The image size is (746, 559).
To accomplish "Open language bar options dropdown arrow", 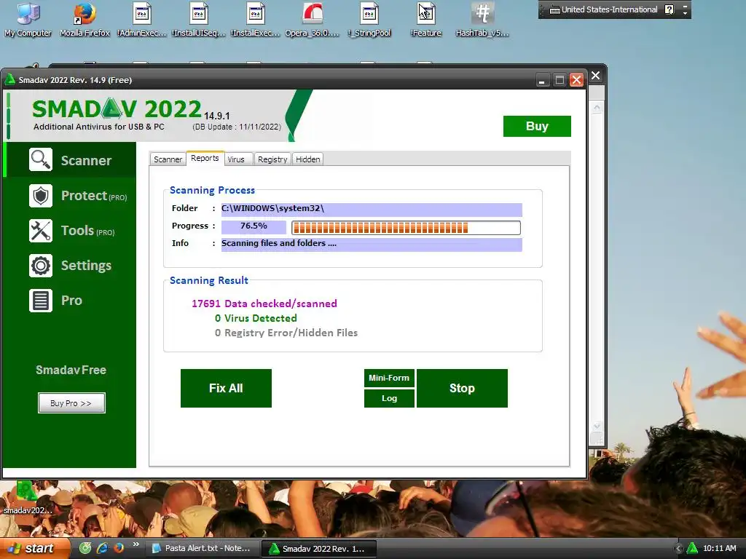I will click(685, 13).
